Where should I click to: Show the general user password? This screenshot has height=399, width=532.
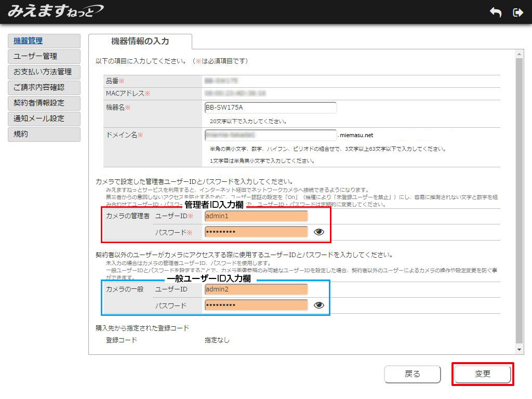[319, 305]
